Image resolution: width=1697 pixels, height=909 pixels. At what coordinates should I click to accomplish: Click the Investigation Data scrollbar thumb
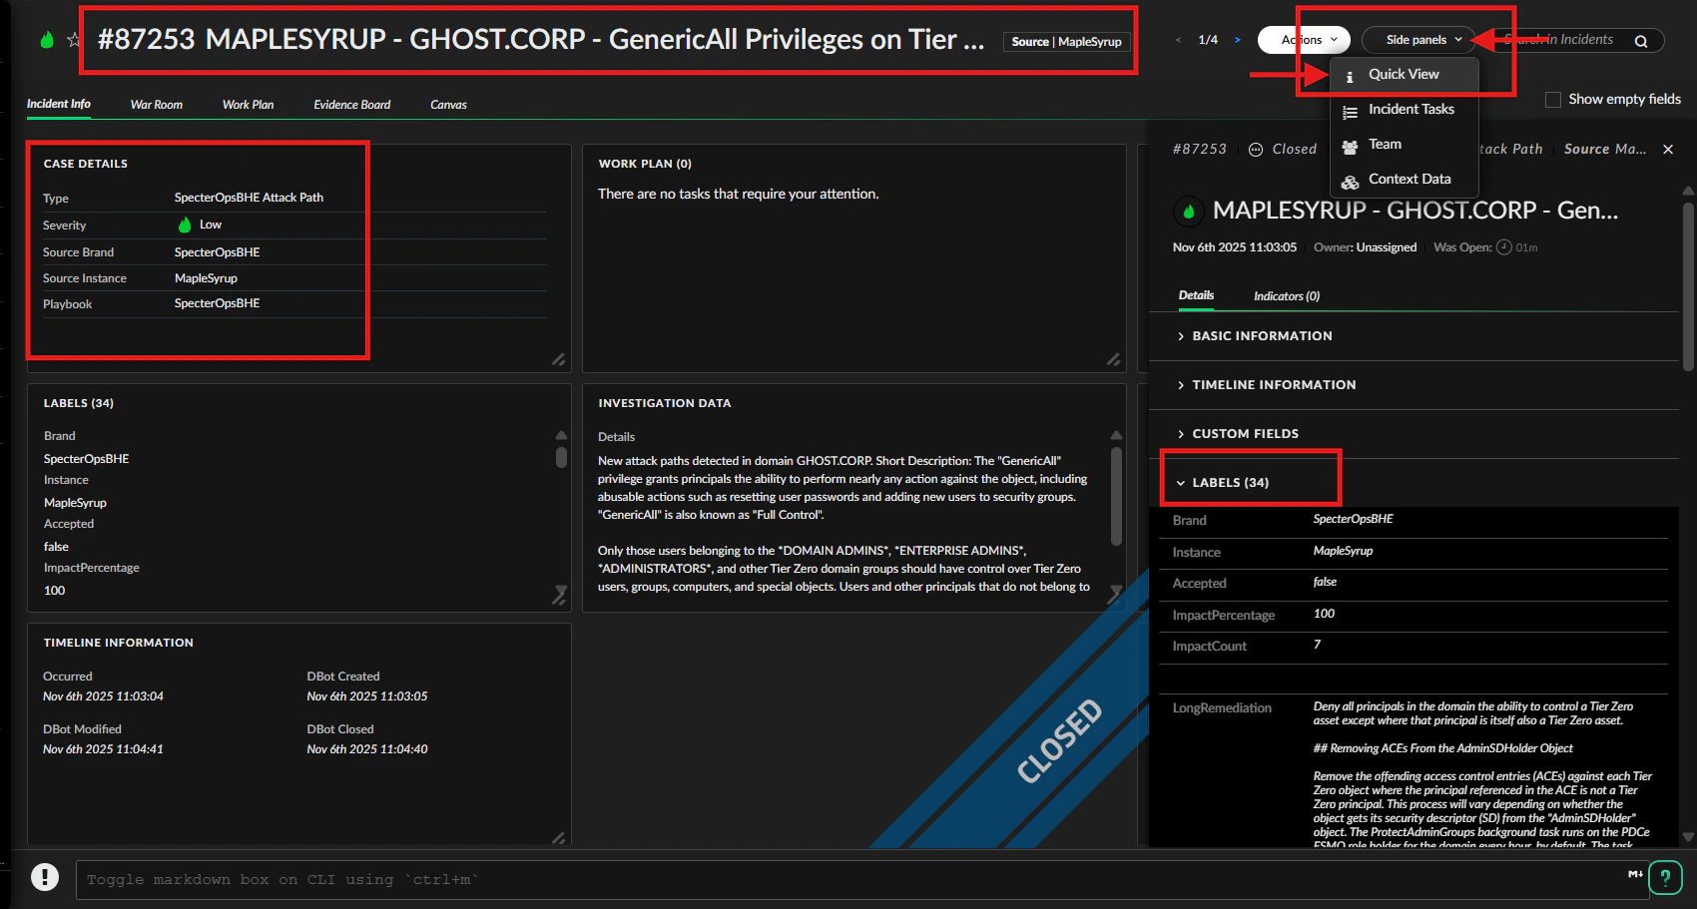pyautogui.click(x=1116, y=496)
